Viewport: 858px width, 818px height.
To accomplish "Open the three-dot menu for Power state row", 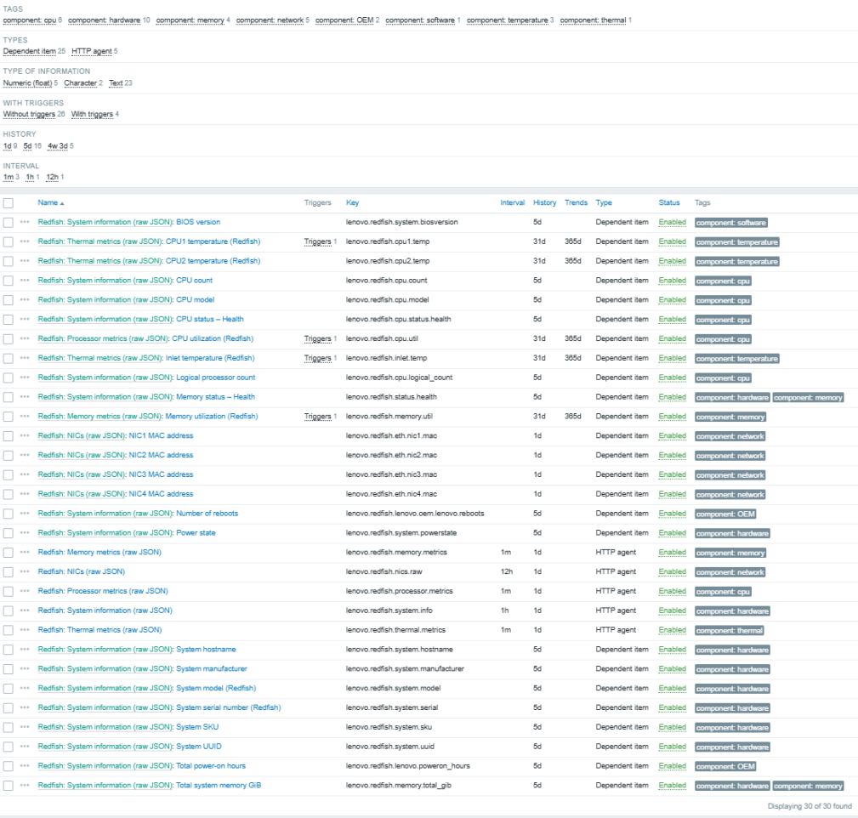I will tap(25, 533).
